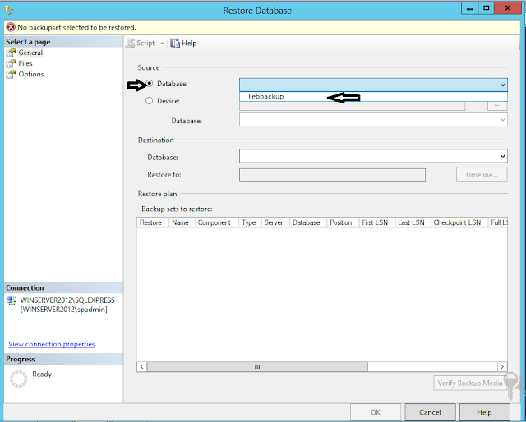Click the Name column header
526x422 pixels.
pos(182,222)
